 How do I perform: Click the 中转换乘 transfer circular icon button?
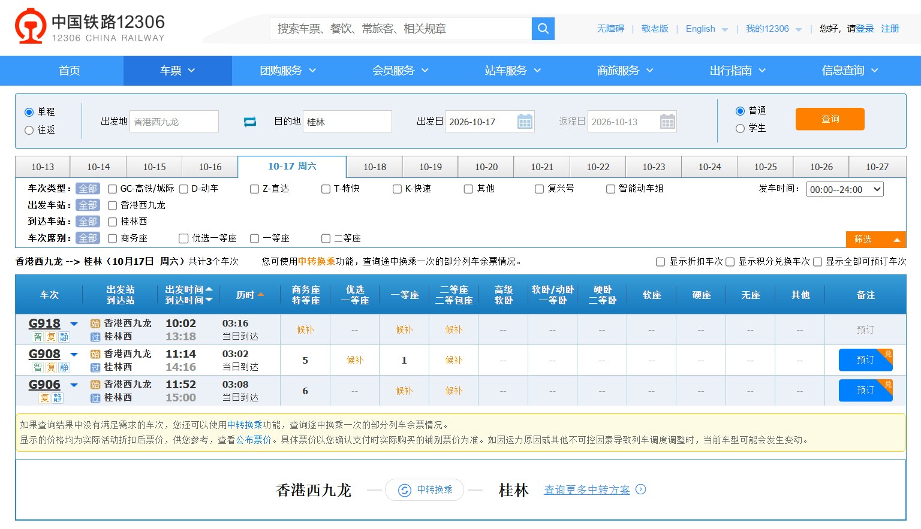click(x=425, y=490)
